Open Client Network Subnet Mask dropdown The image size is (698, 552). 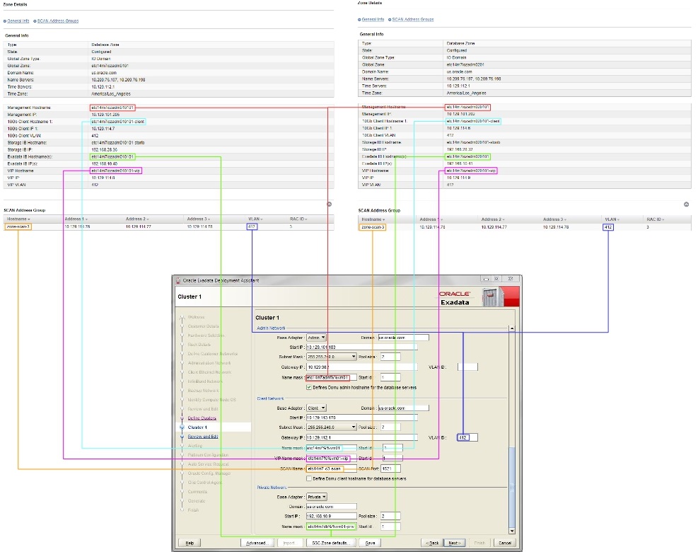(332, 427)
